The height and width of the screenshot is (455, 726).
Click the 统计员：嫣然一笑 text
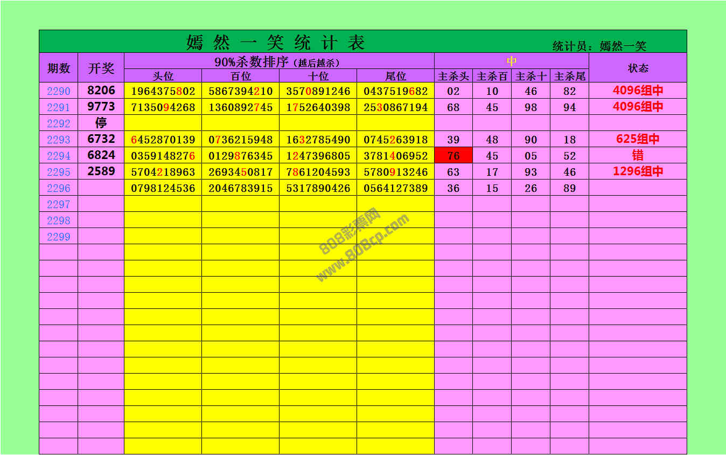click(x=599, y=46)
